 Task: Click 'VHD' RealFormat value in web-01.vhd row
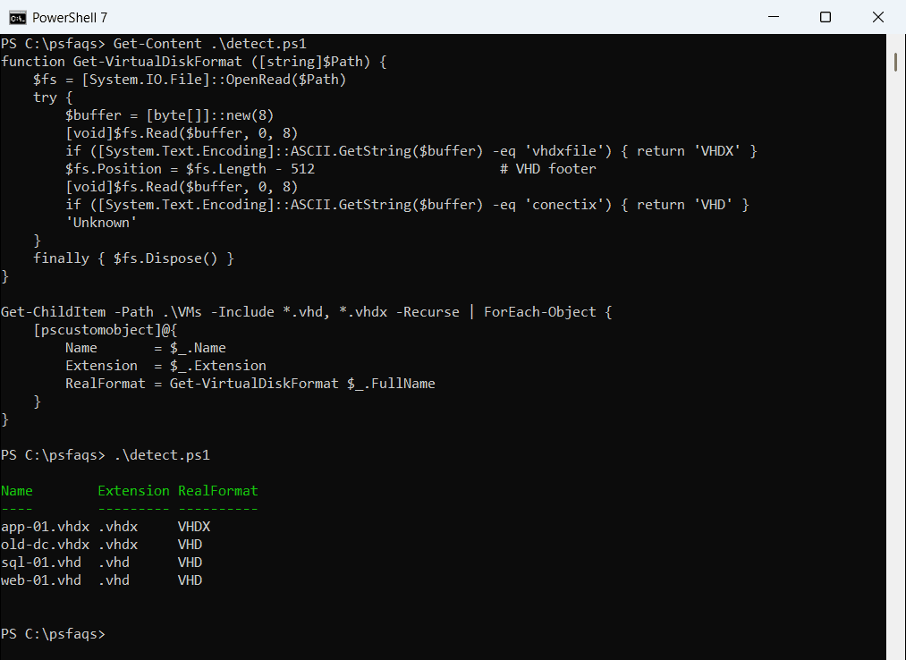pos(191,581)
